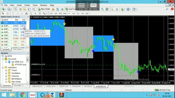Toggle the Data Window crosshair-box icon
The image size is (175, 98).
click(x=20, y=9)
